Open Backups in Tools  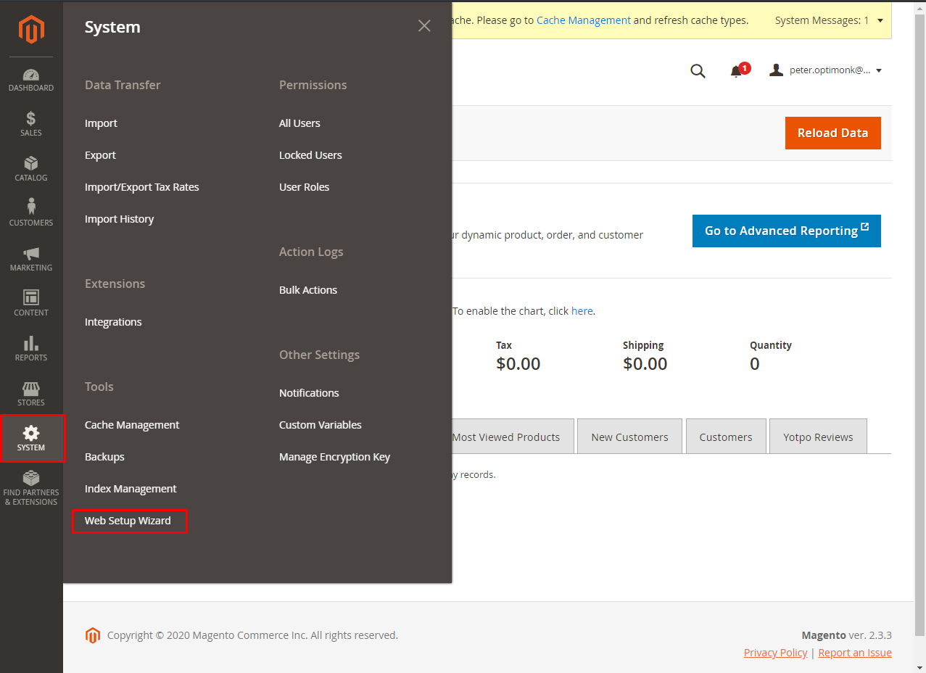click(104, 457)
